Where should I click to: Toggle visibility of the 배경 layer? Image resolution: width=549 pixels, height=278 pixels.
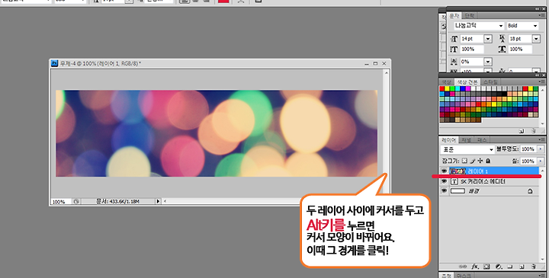click(x=444, y=190)
